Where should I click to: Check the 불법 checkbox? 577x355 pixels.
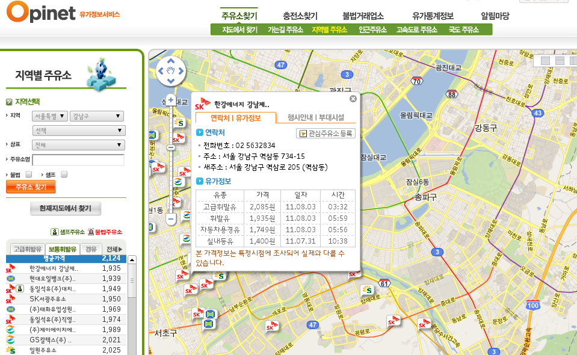[29, 174]
